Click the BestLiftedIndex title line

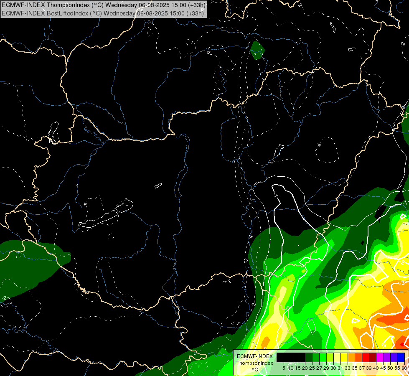point(102,13)
